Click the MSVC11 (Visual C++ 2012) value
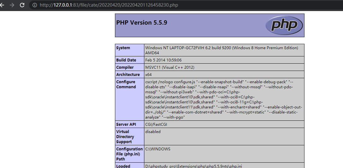This screenshot has width=343, height=168. point(170,67)
